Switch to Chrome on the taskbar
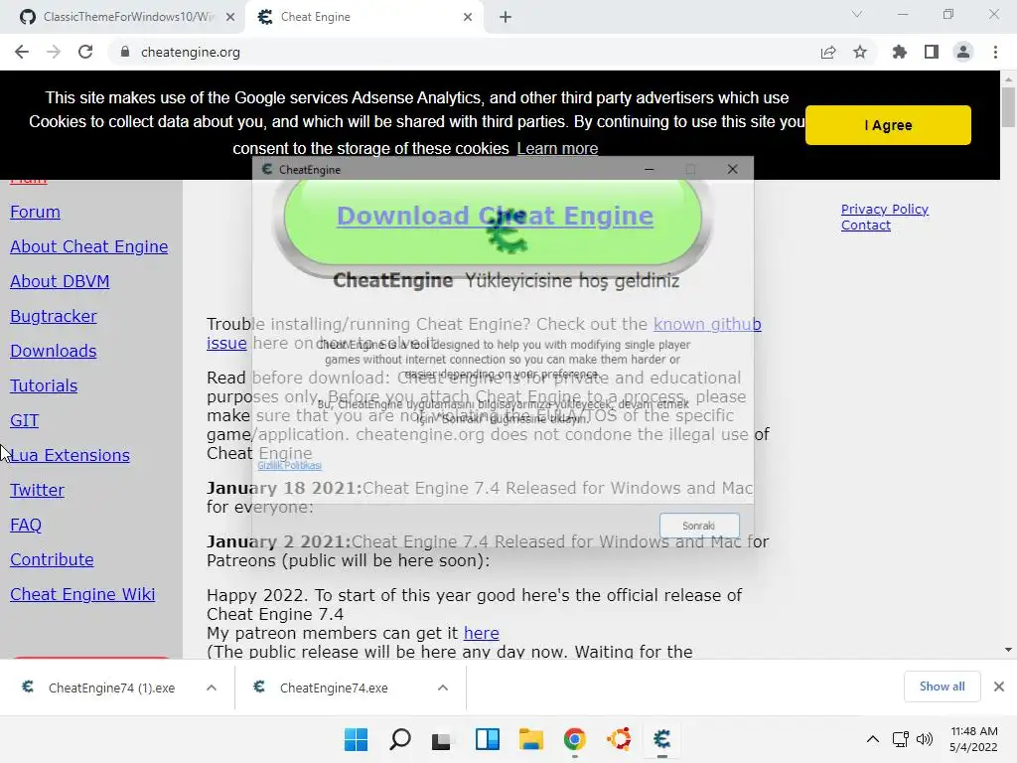1017x763 pixels. (x=575, y=739)
